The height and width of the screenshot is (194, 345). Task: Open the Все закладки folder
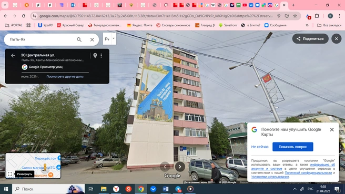[x=329, y=25]
